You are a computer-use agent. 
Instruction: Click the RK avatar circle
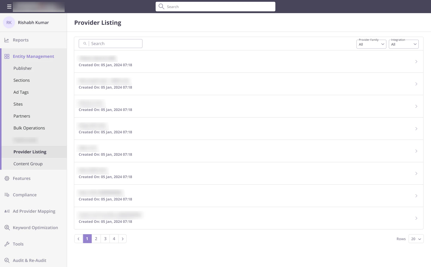[x=9, y=22]
